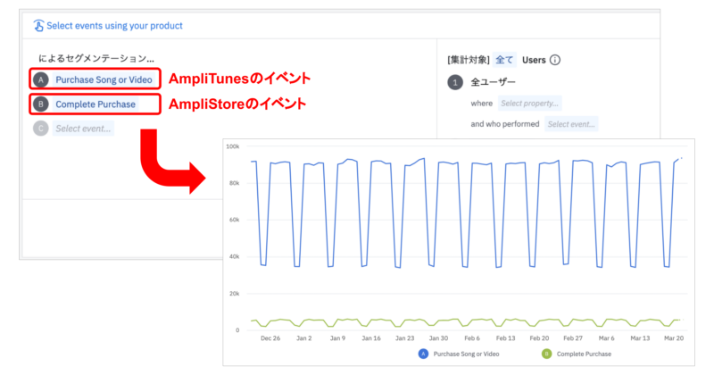Select the Users measurement option
714x375 pixels.
click(534, 61)
